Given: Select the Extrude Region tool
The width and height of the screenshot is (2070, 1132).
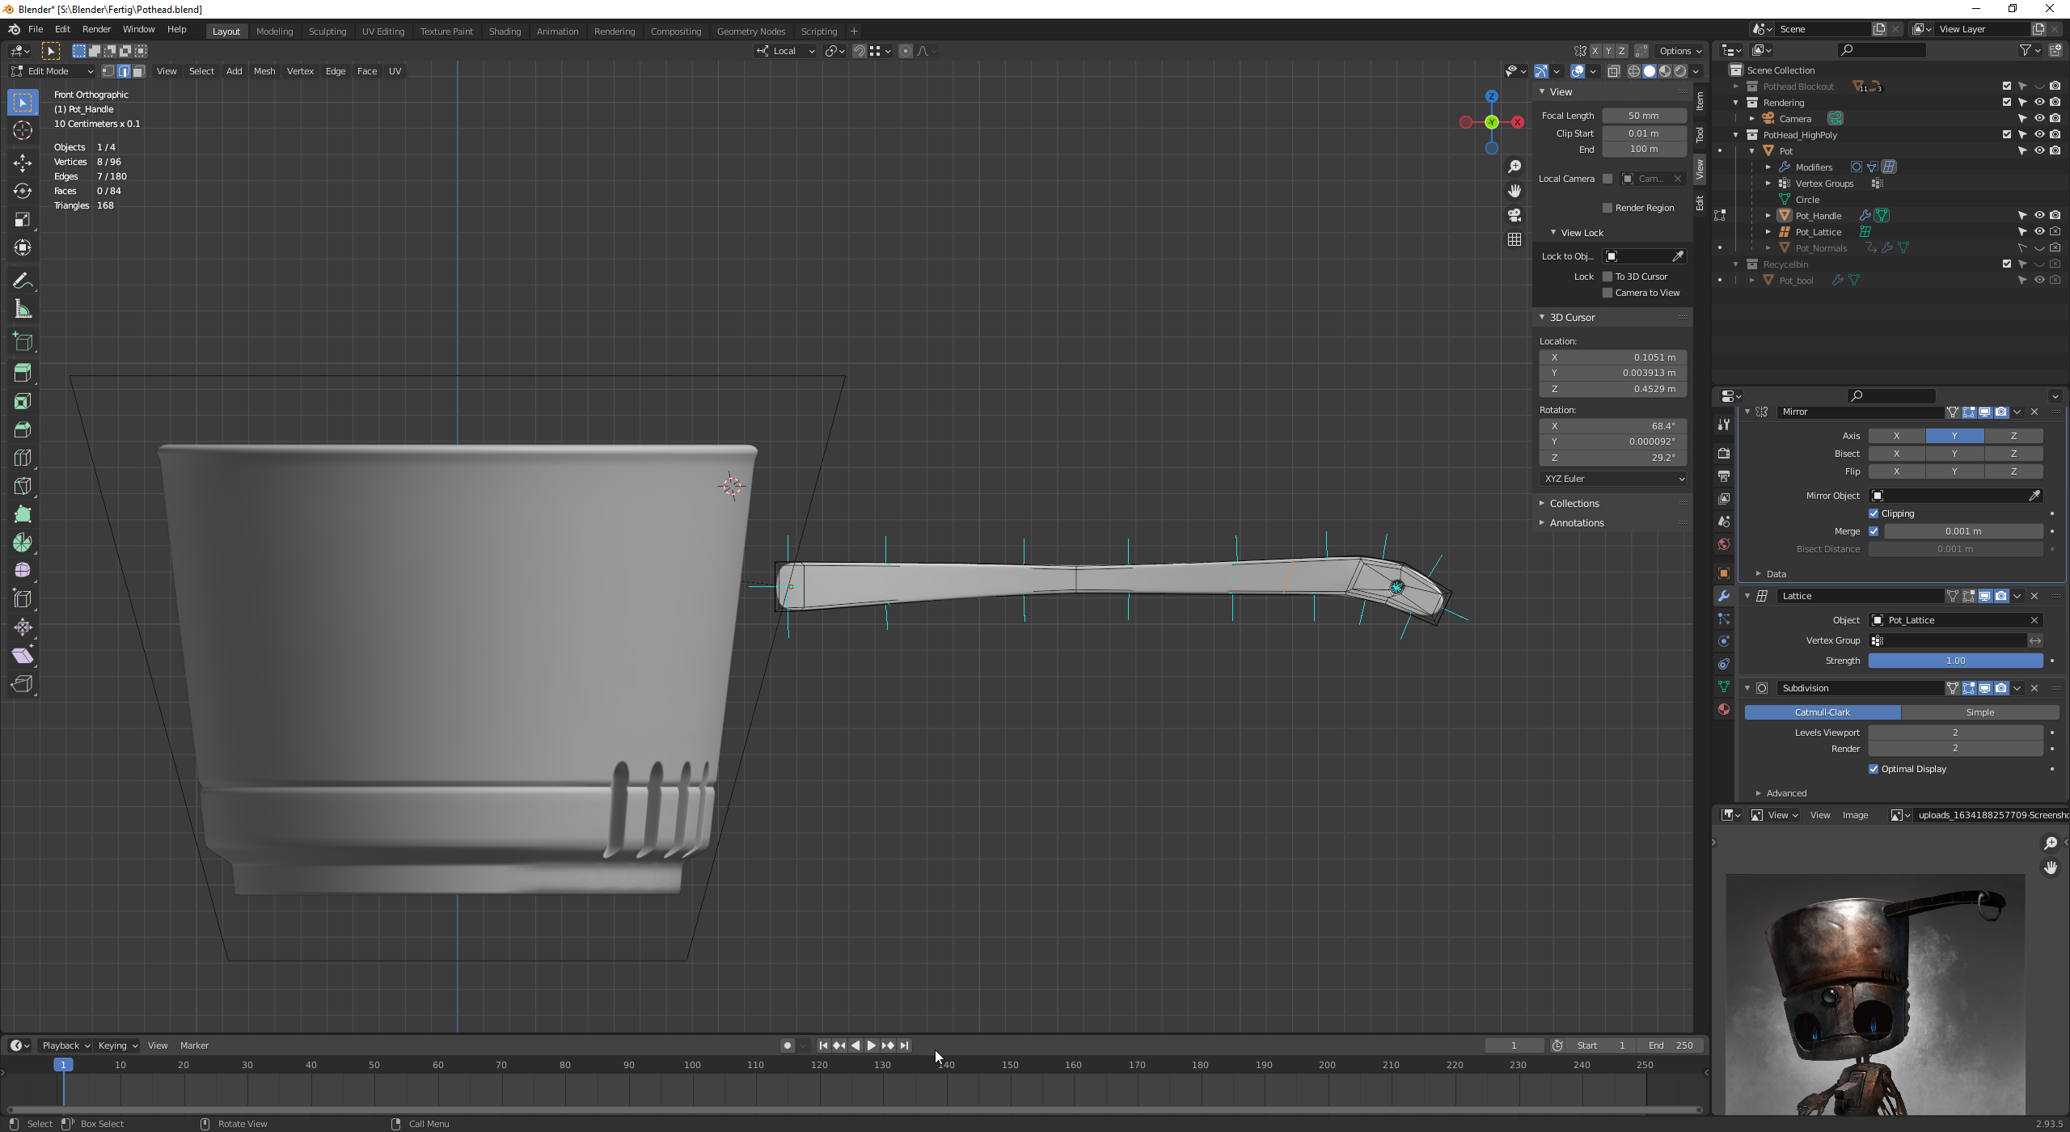Looking at the screenshot, I should point(23,373).
